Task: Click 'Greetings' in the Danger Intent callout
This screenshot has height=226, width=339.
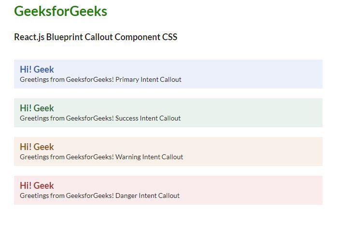Action: pyautogui.click(x=34, y=196)
